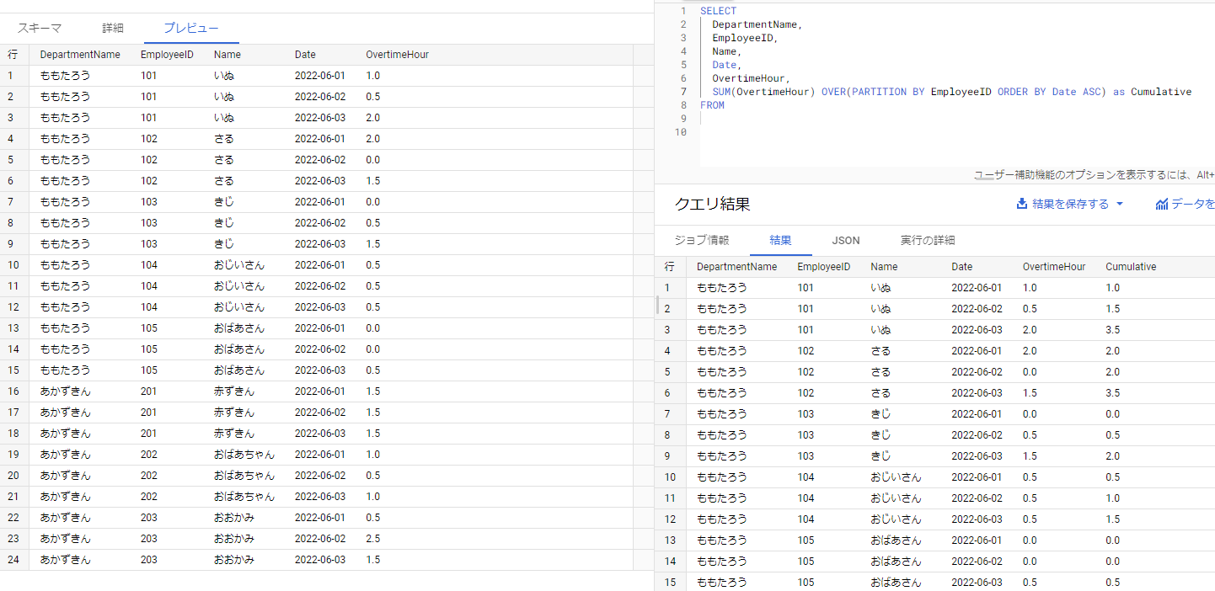Viewport: 1215px width, 591px height.
Task: Click 'OvertimeHour,' on SQL line 6
Action: (x=752, y=78)
